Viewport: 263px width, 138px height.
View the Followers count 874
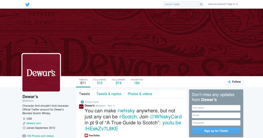pyautogui.click(x=118, y=81)
